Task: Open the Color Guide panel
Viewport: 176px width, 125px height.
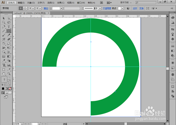Action: [173, 22]
